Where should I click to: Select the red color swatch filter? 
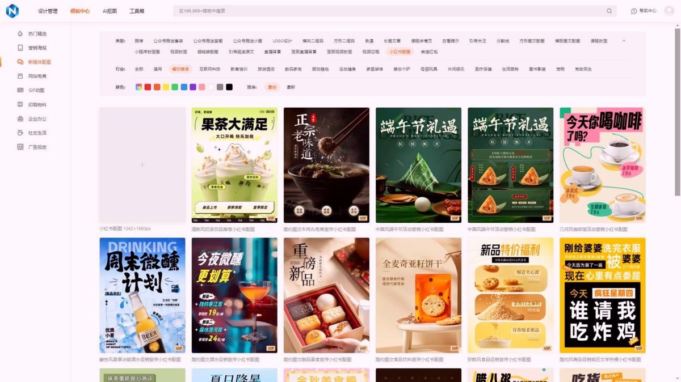[148, 86]
